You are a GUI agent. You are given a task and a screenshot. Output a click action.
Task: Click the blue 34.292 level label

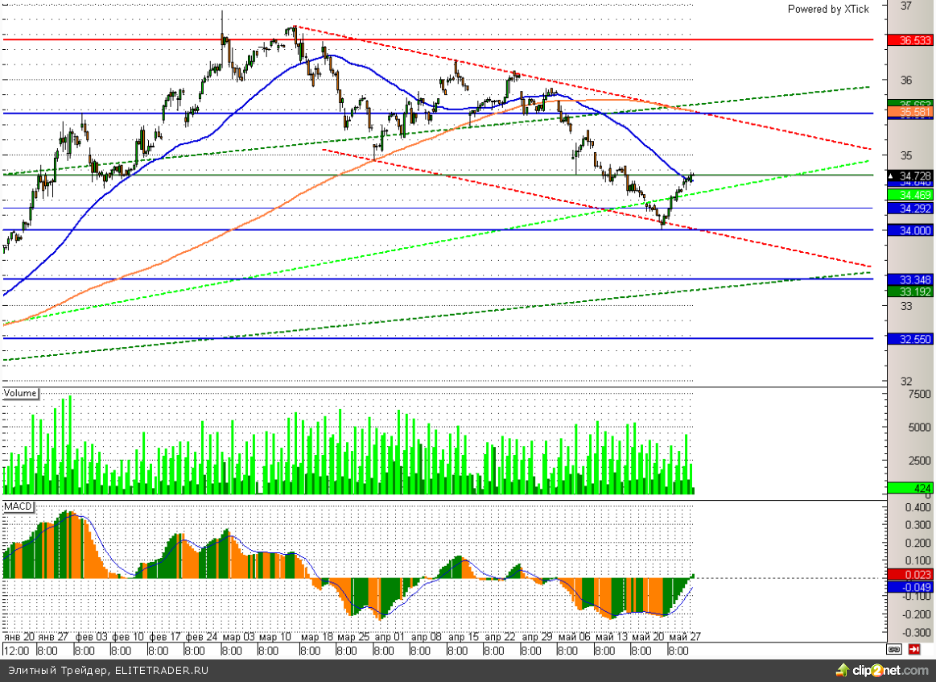click(909, 208)
